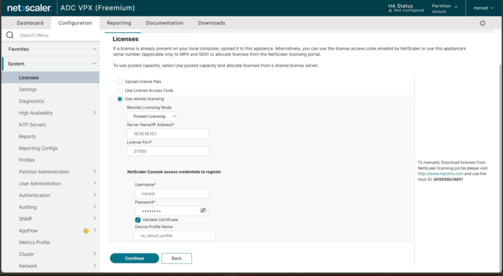The image size is (503, 276).
Task: Click the License Port field
Action: pos(167,151)
